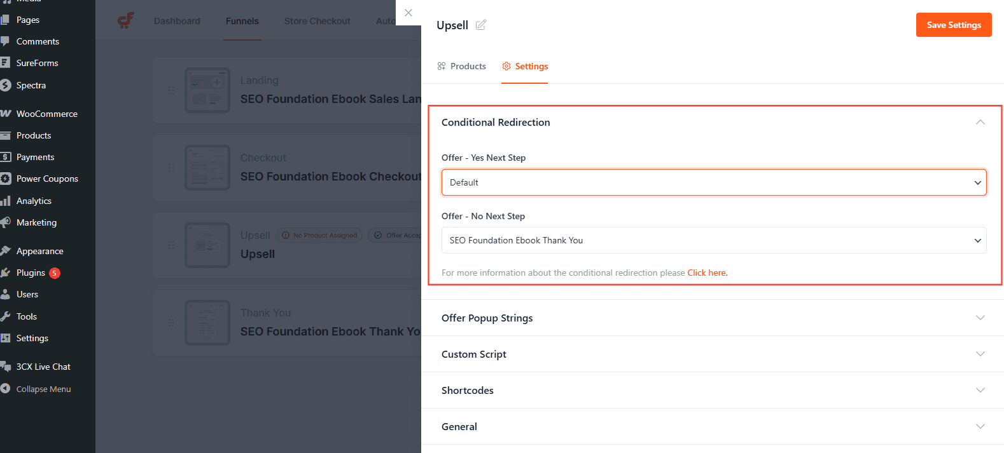Click the drag handle of the Upsell step
Viewport: 1004px width, 453px height.
(x=171, y=245)
